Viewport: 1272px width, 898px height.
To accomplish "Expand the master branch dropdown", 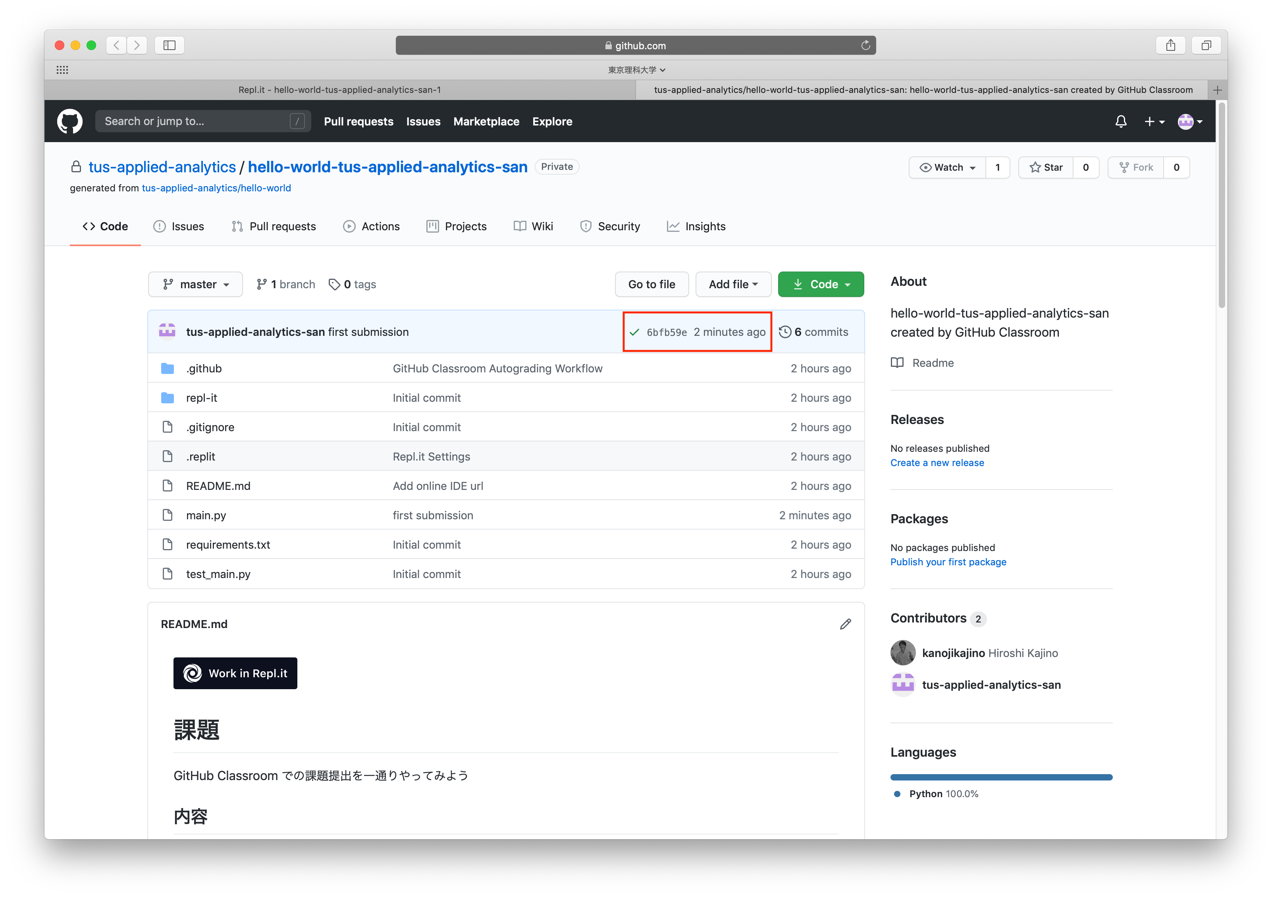I will pyautogui.click(x=196, y=284).
